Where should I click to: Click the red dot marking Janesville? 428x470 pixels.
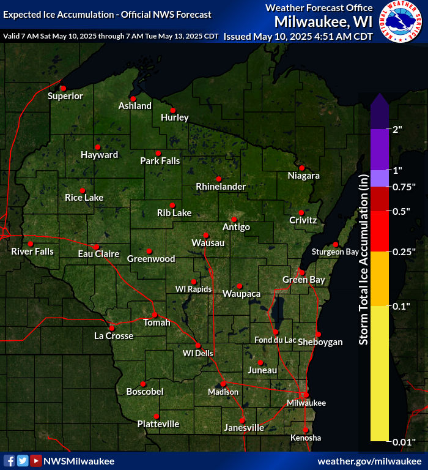242,420
